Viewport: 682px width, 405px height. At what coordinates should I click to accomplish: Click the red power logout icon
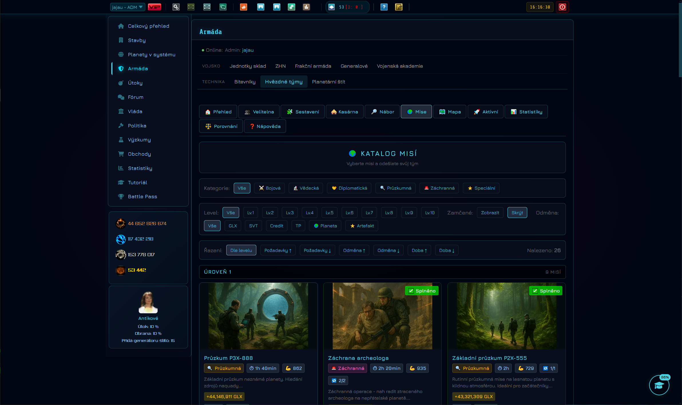coord(562,7)
